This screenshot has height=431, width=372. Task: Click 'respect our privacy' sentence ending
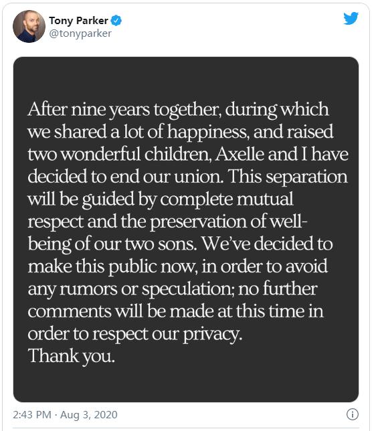click(x=167, y=335)
